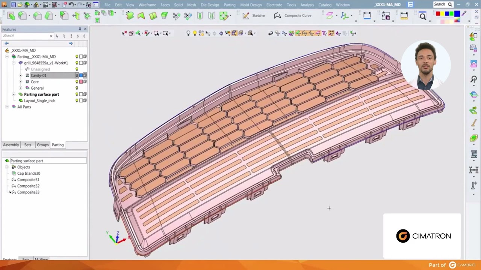Collapse the Parting__XXX1-MA_MD node
Screen dimensions: 481x270
(x=7, y=57)
